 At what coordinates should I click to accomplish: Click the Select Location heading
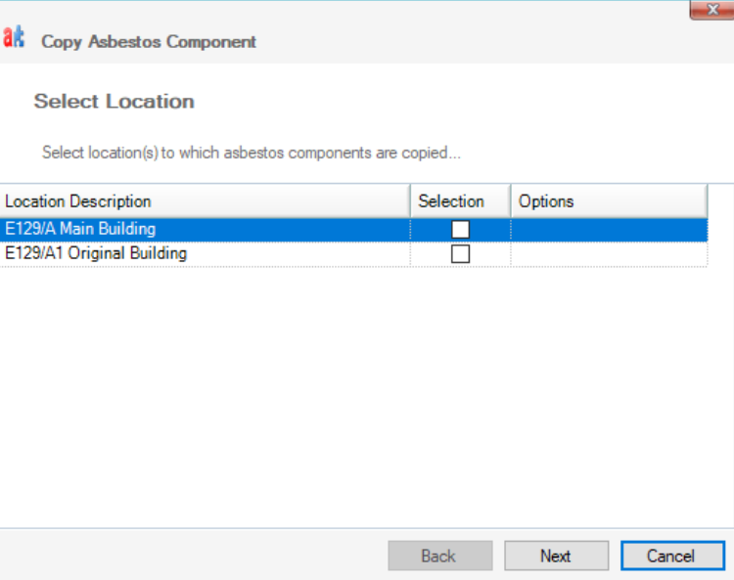(114, 102)
